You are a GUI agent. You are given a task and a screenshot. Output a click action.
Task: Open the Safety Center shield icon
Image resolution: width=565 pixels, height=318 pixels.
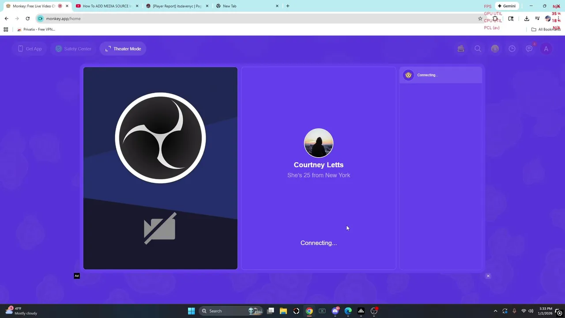[x=59, y=49]
